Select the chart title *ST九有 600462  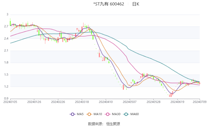[x=109, y=4]
